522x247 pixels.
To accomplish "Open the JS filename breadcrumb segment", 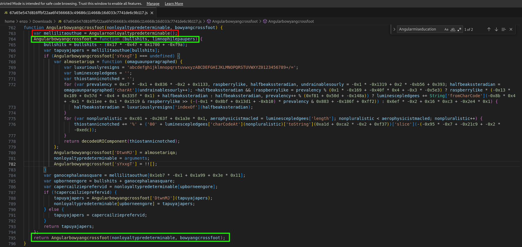I will pos(133,22).
